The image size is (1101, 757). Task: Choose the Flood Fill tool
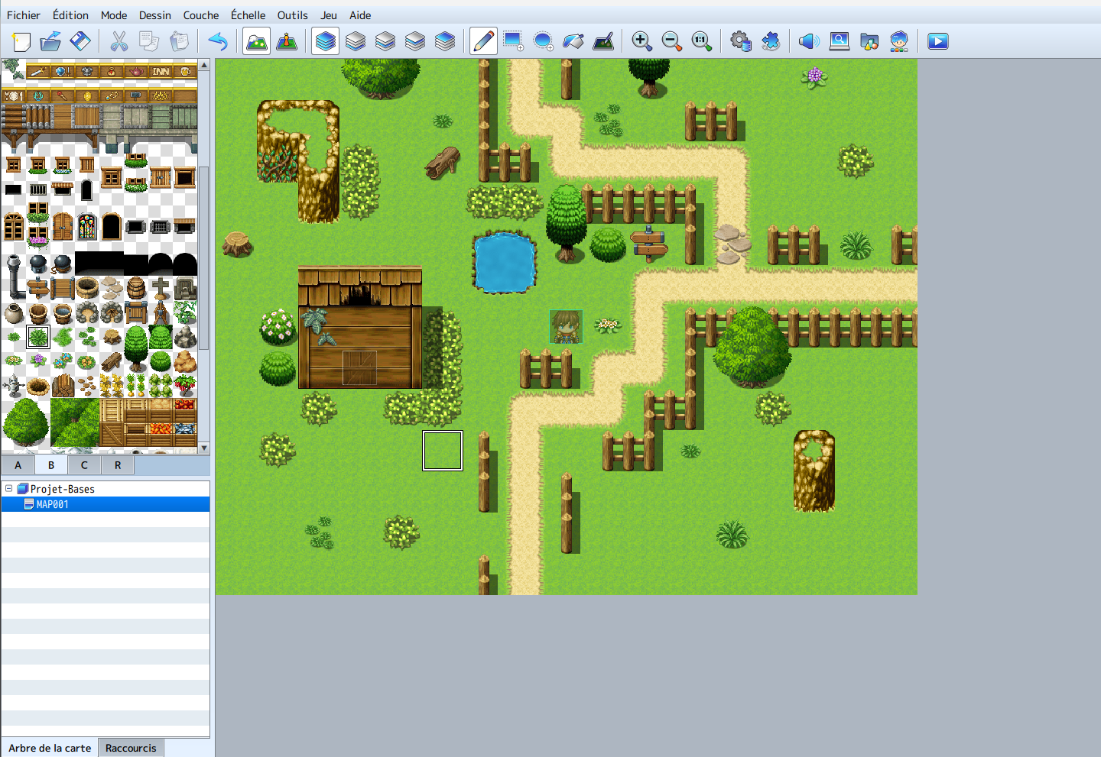pyautogui.click(x=573, y=41)
